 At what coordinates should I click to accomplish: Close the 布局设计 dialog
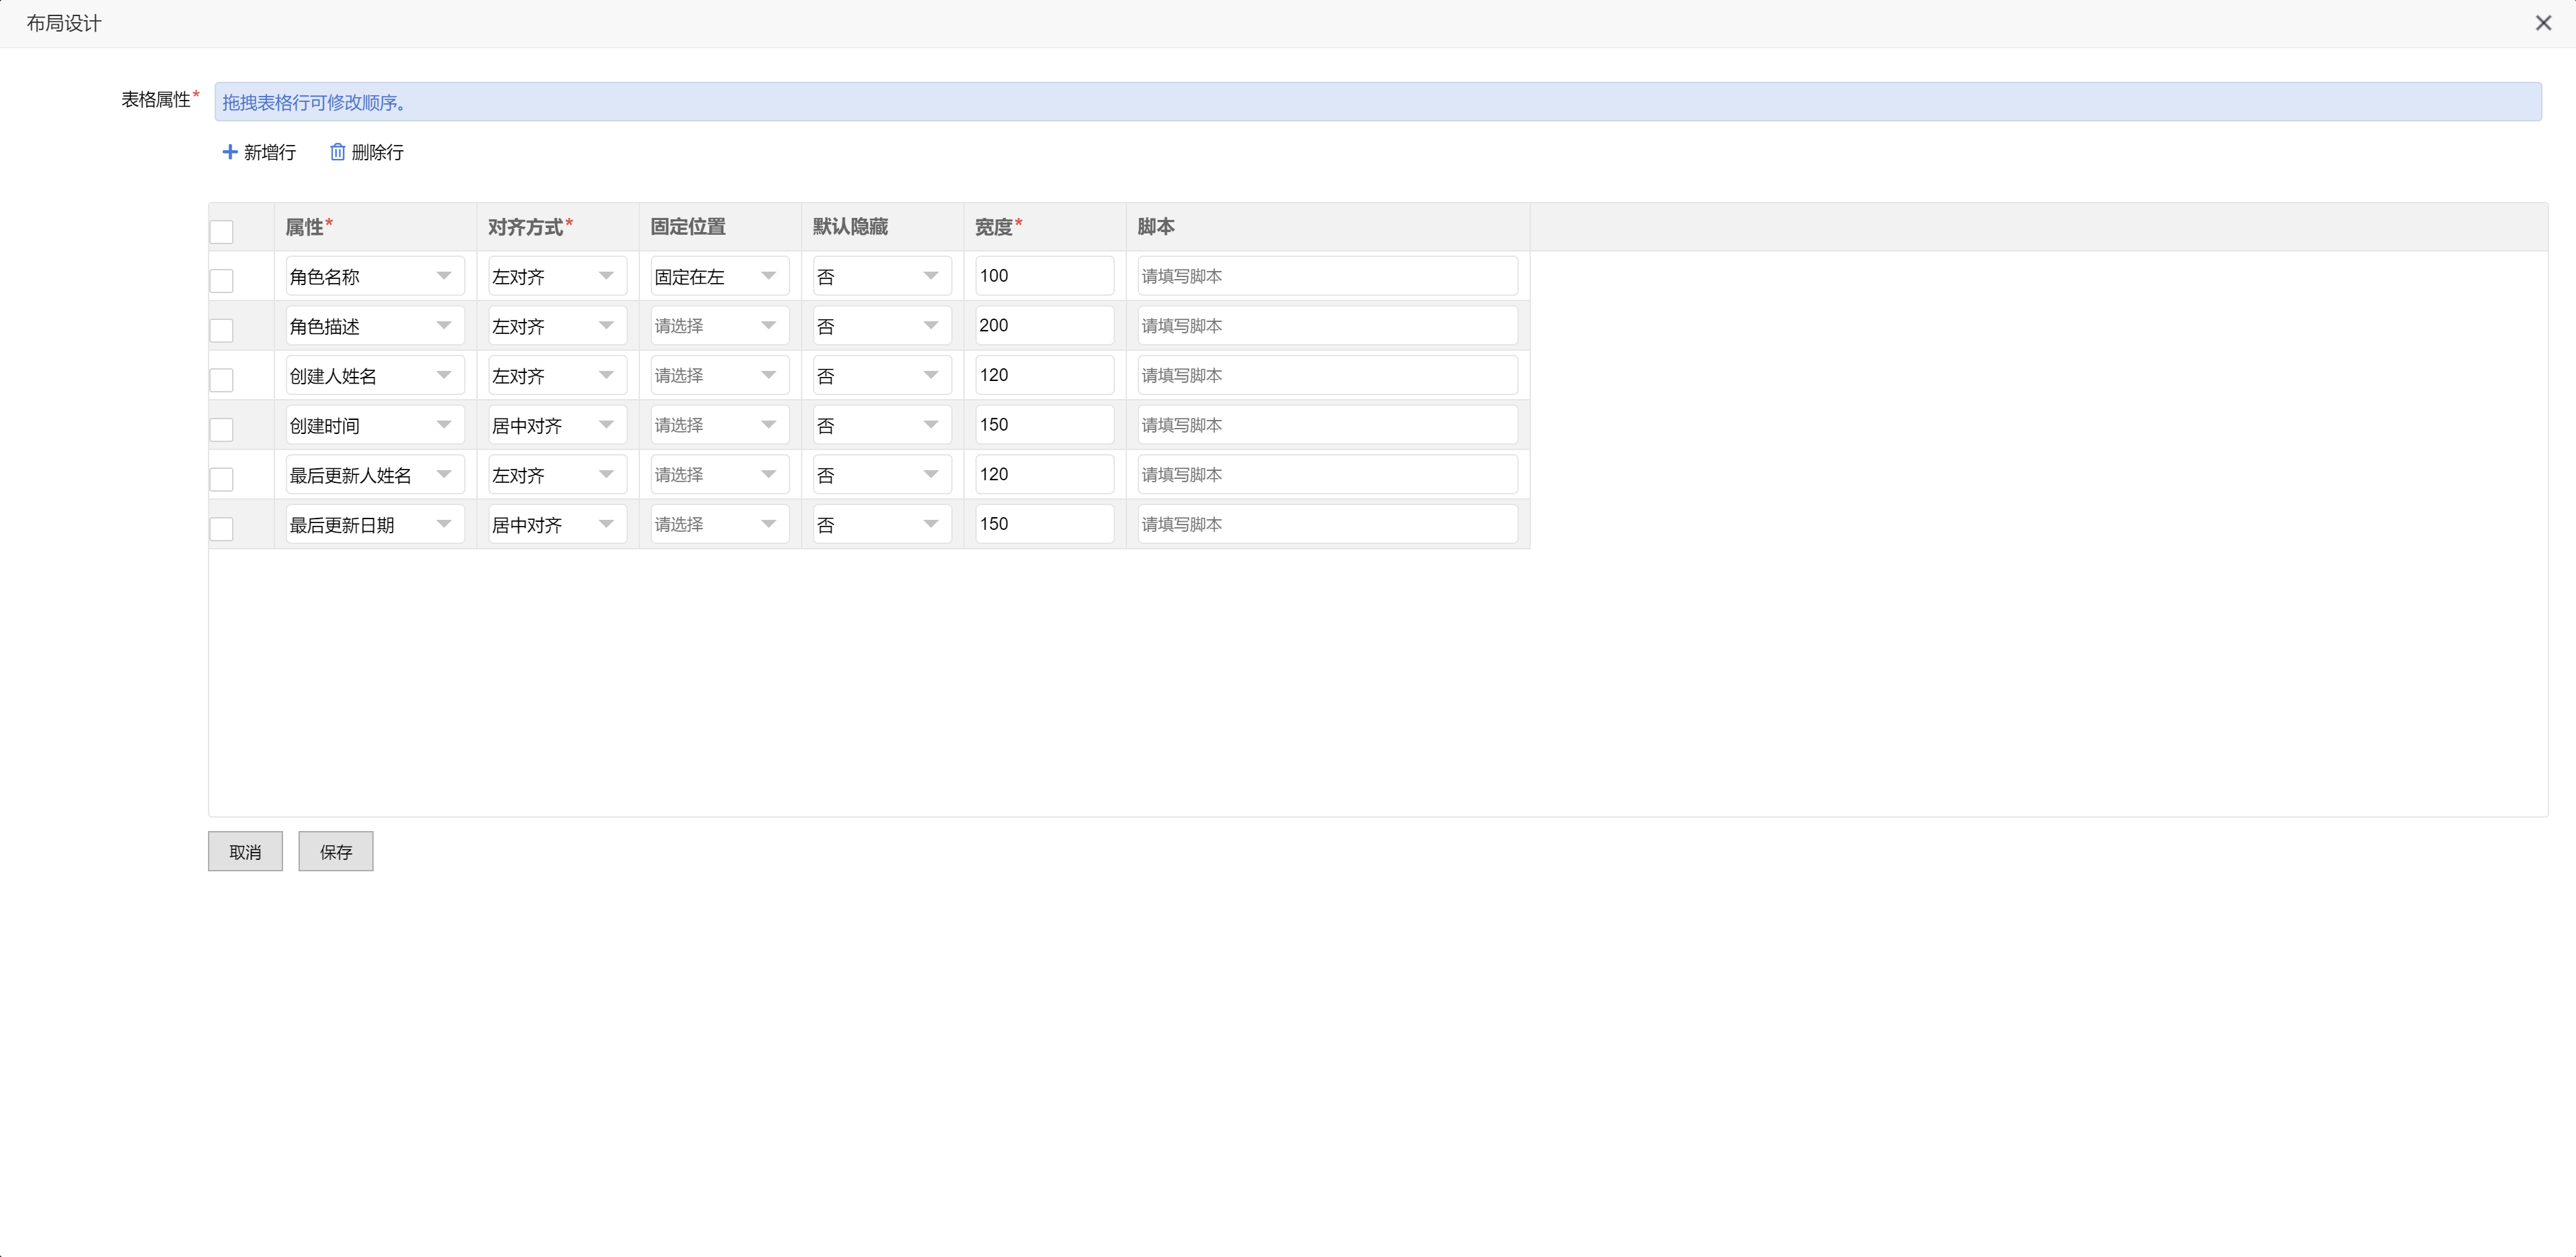point(2543,23)
